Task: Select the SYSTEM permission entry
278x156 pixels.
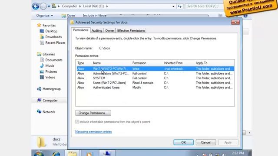Action: [156, 78]
